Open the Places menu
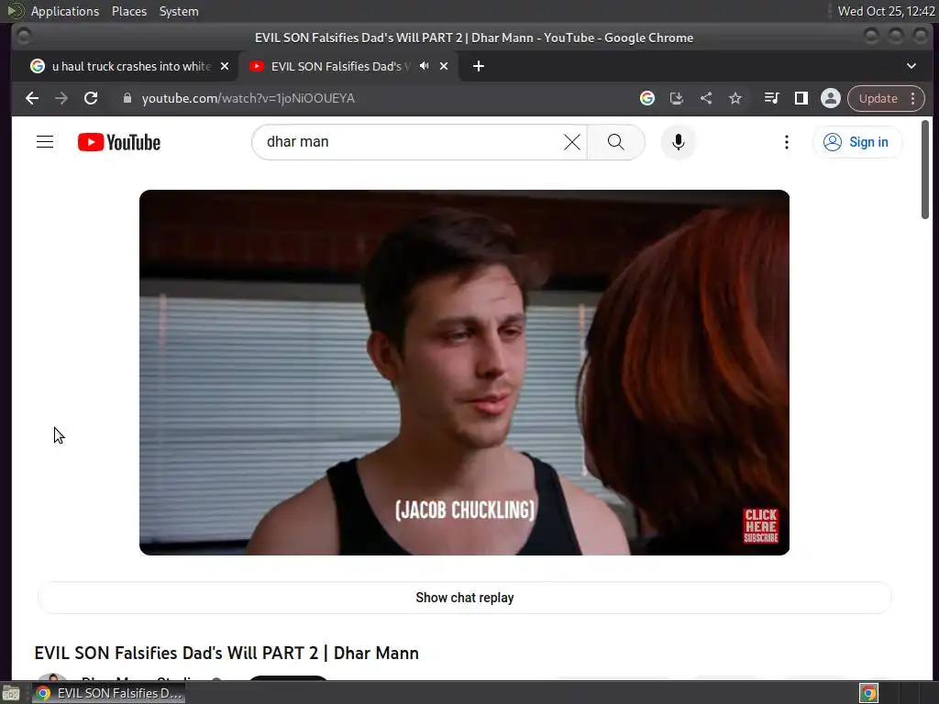The width and height of the screenshot is (939, 704). pyautogui.click(x=128, y=11)
